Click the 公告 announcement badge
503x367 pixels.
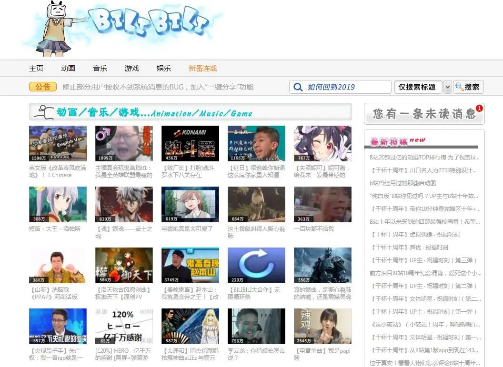coord(43,87)
